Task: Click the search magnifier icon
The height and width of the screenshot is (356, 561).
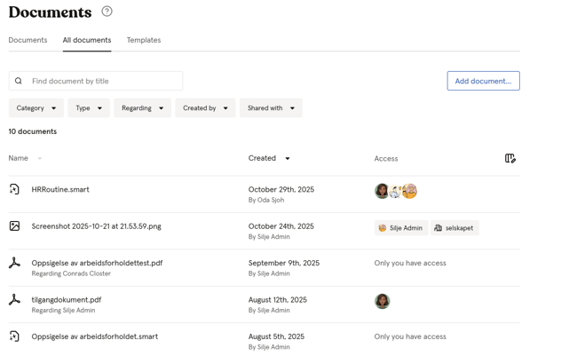Action: (x=19, y=81)
